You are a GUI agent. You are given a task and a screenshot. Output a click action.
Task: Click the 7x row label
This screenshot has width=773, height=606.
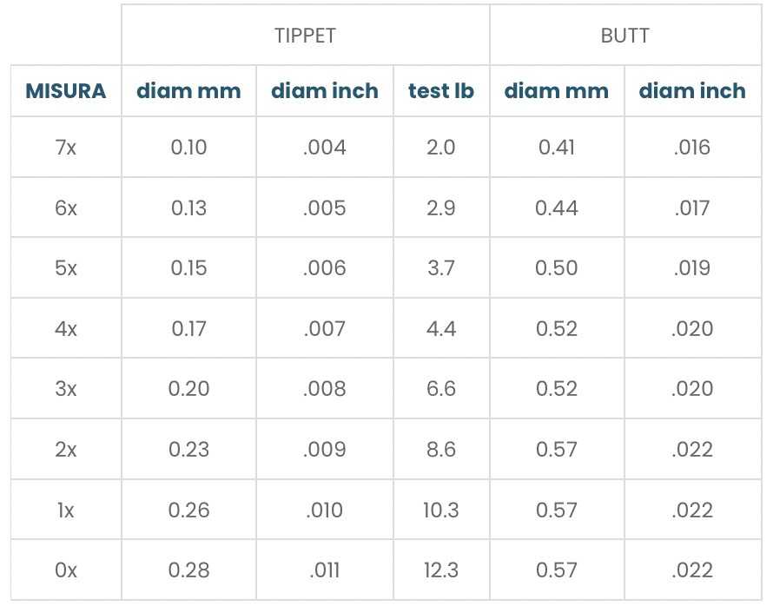(x=66, y=148)
